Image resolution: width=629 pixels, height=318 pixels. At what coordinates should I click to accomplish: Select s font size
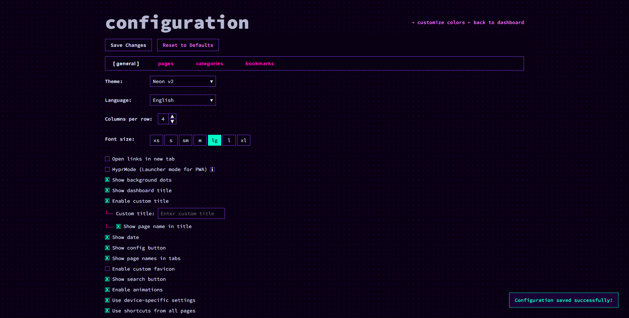click(x=171, y=140)
